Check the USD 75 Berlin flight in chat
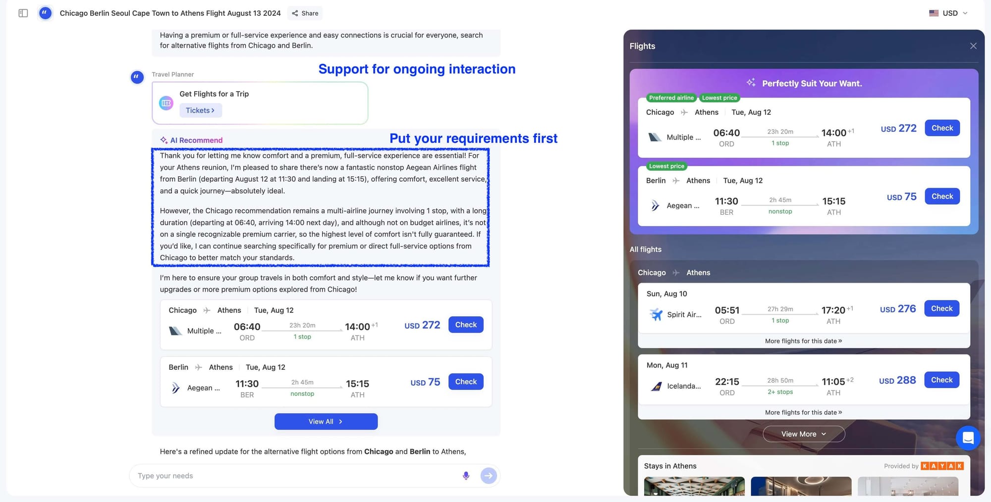The image size is (991, 502). coord(465,382)
